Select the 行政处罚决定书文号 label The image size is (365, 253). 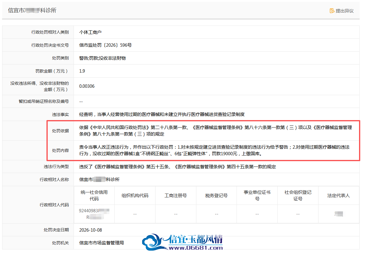[50, 45]
